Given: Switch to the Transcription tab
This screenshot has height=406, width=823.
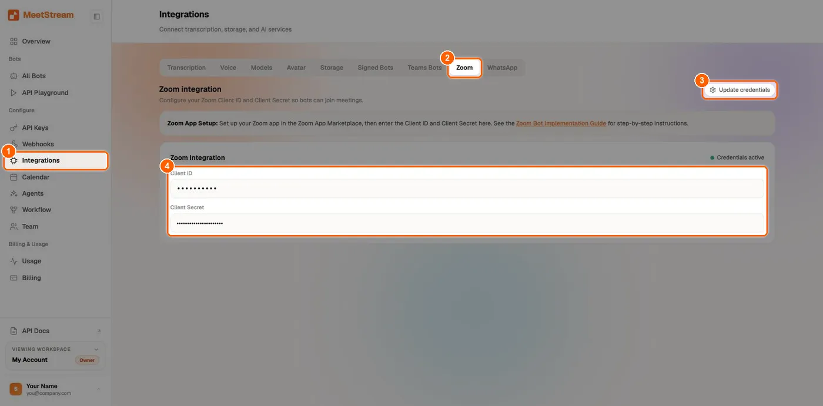Looking at the screenshot, I should point(186,68).
